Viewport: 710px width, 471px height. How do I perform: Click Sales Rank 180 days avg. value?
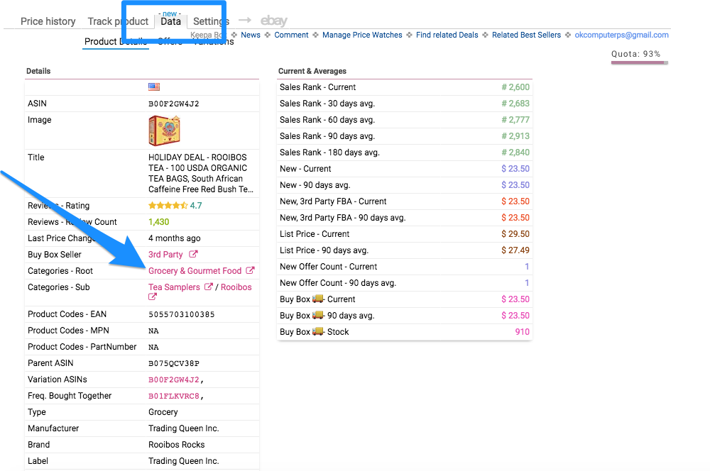515,152
